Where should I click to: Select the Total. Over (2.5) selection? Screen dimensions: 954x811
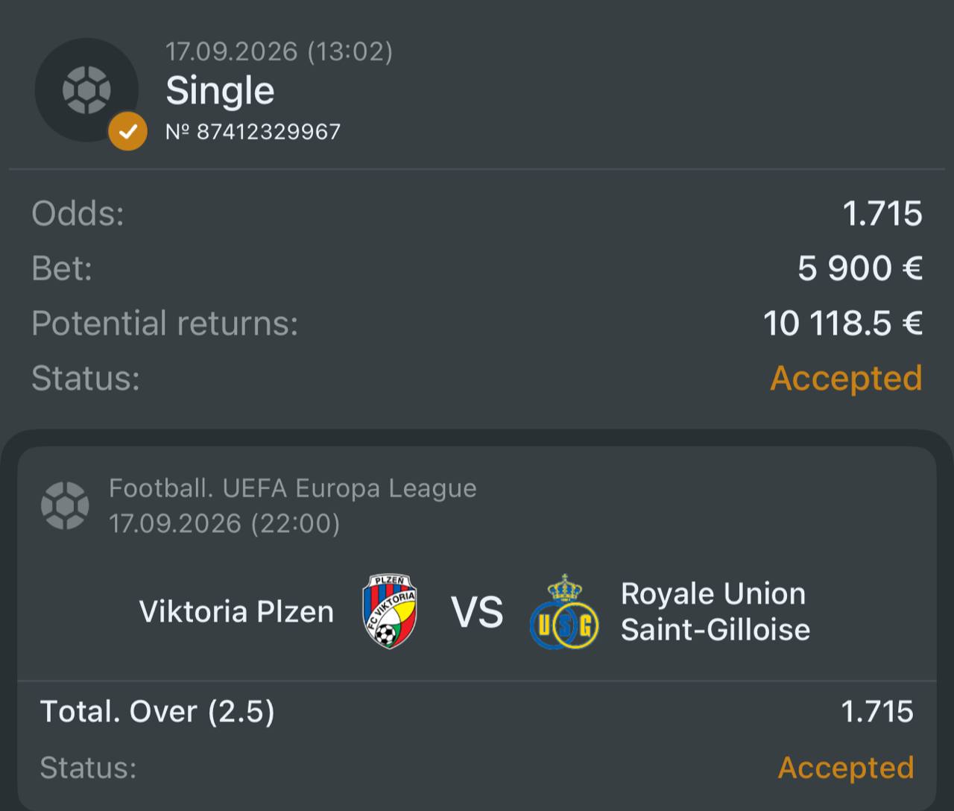pos(157,712)
